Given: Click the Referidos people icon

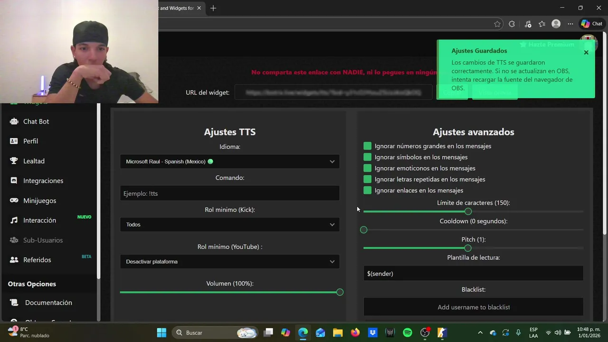Looking at the screenshot, I should click(x=14, y=260).
